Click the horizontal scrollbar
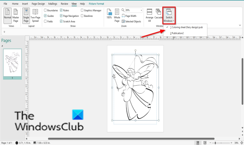244x145 pixels. point(131,139)
